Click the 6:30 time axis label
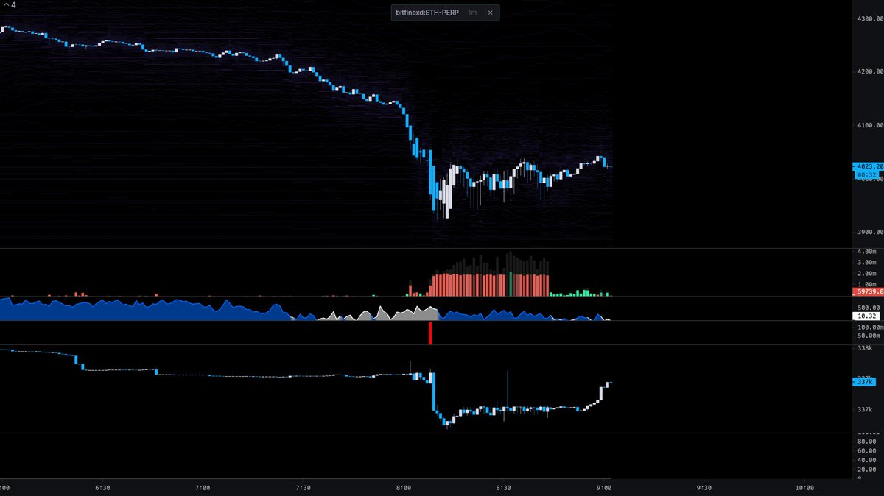Image resolution: width=884 pixels, height=496 pixels. pos(102,488)
